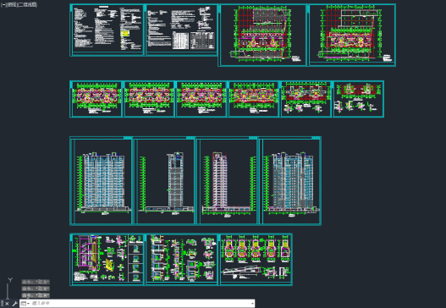Viewport: 446px width, 308px height.
Task: Select the wide front elevation drawing sheet
Action: [101, 181]
